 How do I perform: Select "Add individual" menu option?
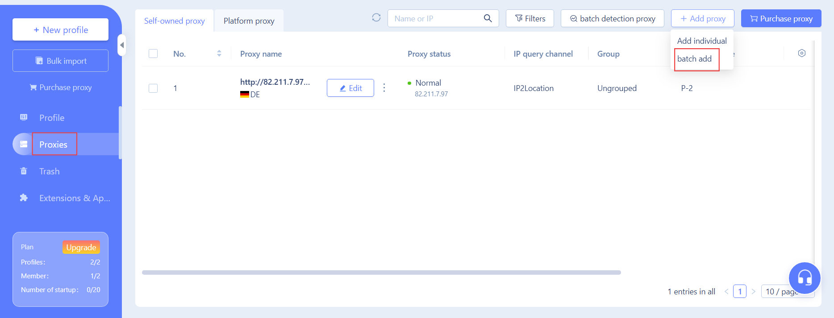pyautogui.click(x=701, y=41)
